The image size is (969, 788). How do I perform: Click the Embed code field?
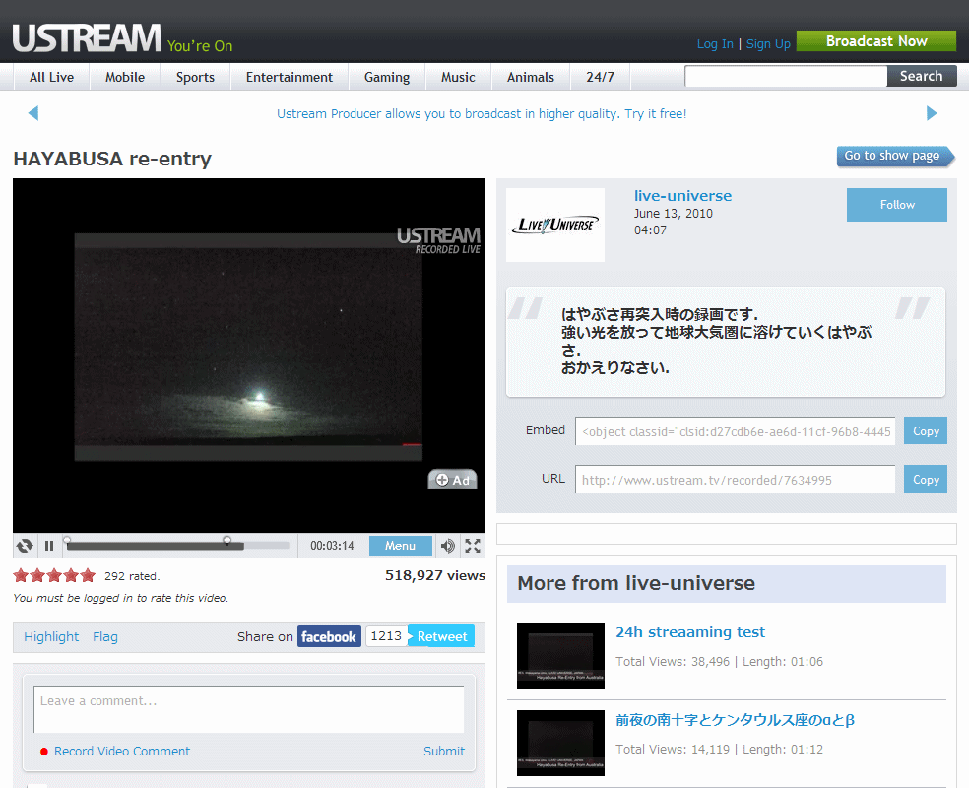point(735,431)
